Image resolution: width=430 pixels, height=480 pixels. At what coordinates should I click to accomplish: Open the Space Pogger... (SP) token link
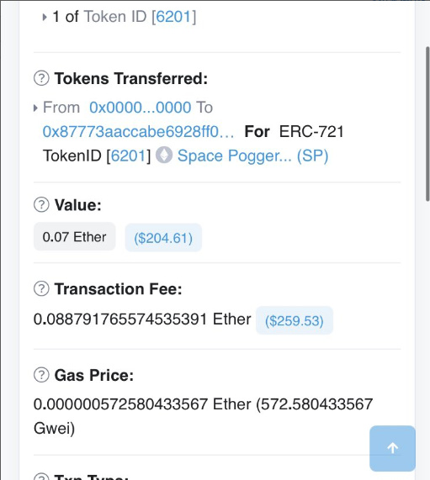click(252, 156)
